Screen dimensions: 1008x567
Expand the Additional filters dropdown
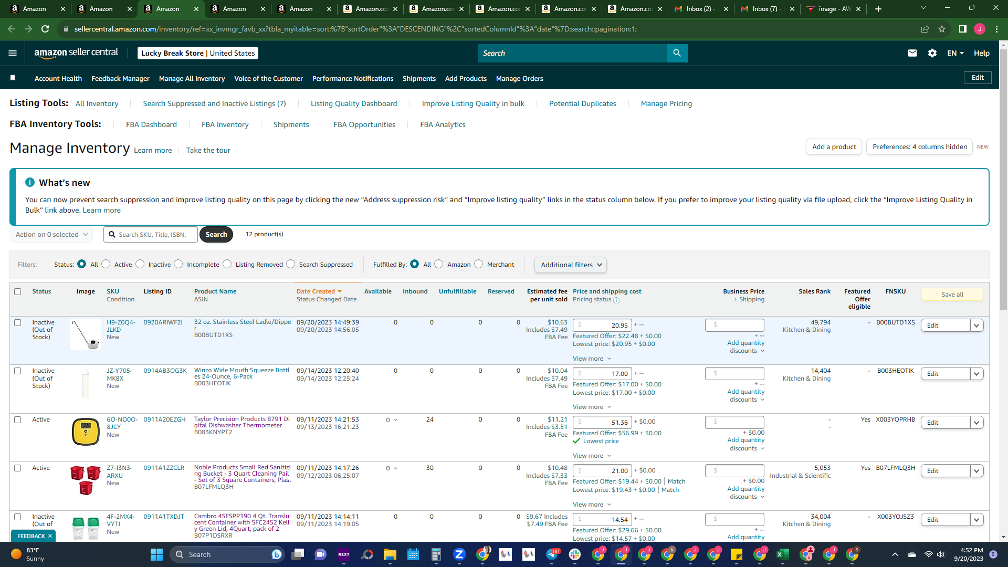tap(571, 265)
